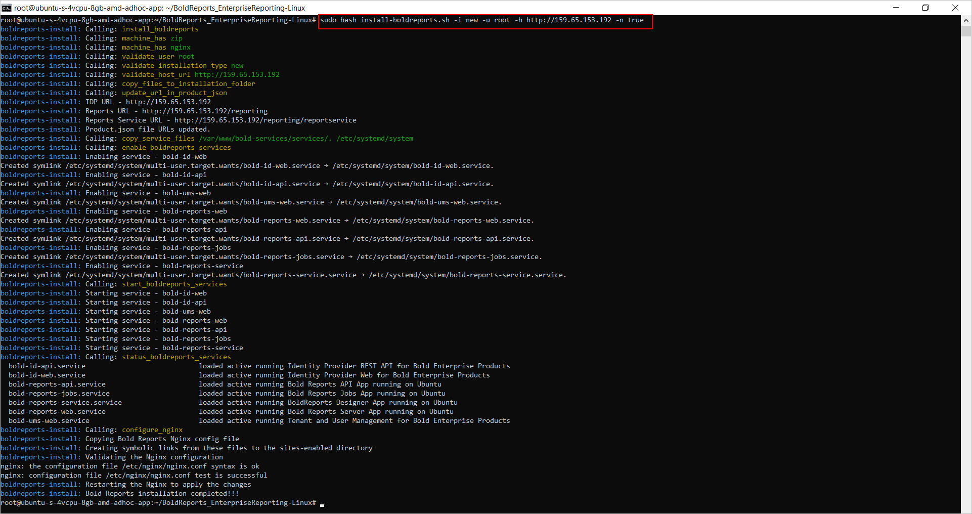
Task: Click 'Starting service - bold-id-api' line
Action: coord(104,303)
